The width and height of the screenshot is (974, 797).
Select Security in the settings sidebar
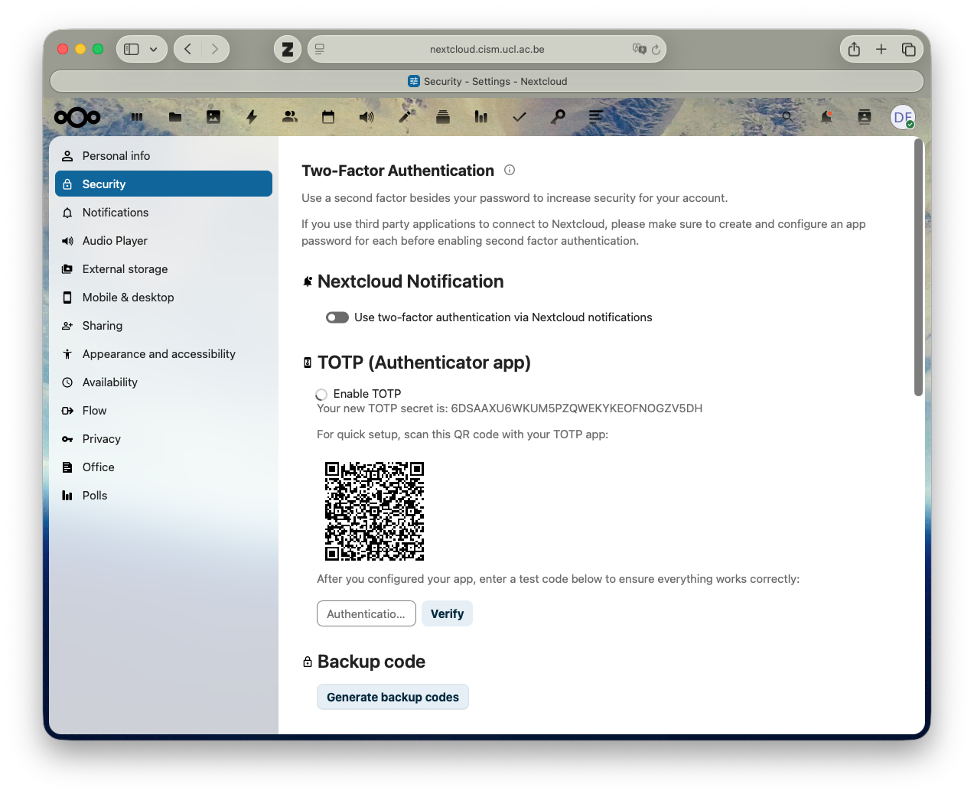(164, 184)
